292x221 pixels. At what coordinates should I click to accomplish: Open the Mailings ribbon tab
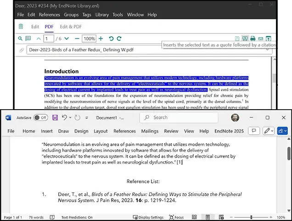[x=150, y=131]
